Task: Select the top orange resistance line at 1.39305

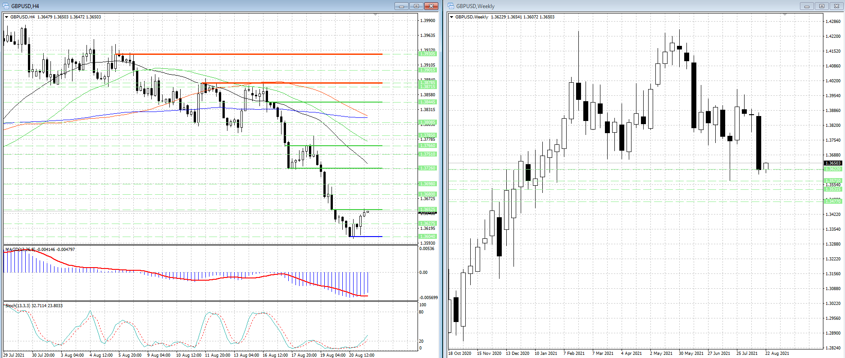Action: pos(249,54)
